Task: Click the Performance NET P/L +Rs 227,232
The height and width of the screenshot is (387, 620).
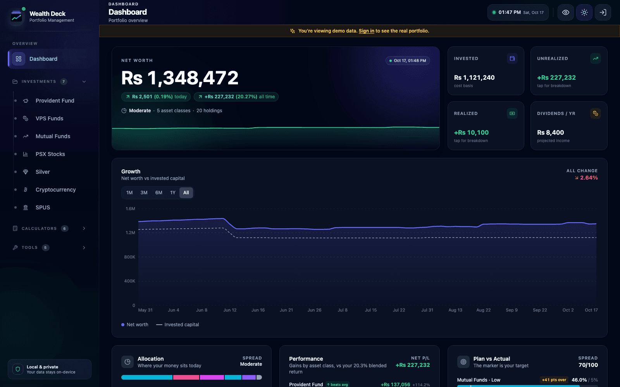Action: [x=413, y=365]
